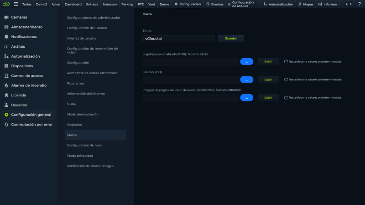Click the Automatización sidebar icon
This screenshot has width=365, height=205.
pyautogui.click(x=6, y=56)
